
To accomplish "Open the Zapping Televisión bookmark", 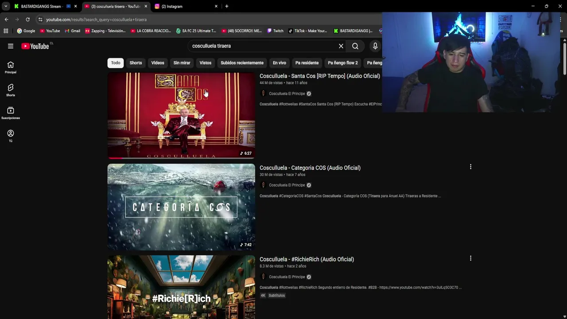I will [105, 31].
